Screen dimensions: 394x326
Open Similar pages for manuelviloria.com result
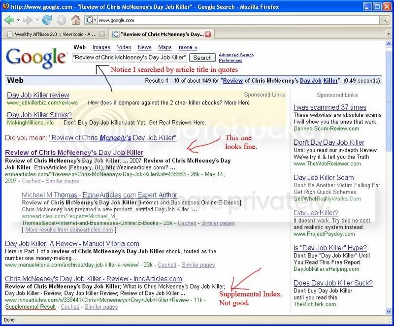coord(198,265)
